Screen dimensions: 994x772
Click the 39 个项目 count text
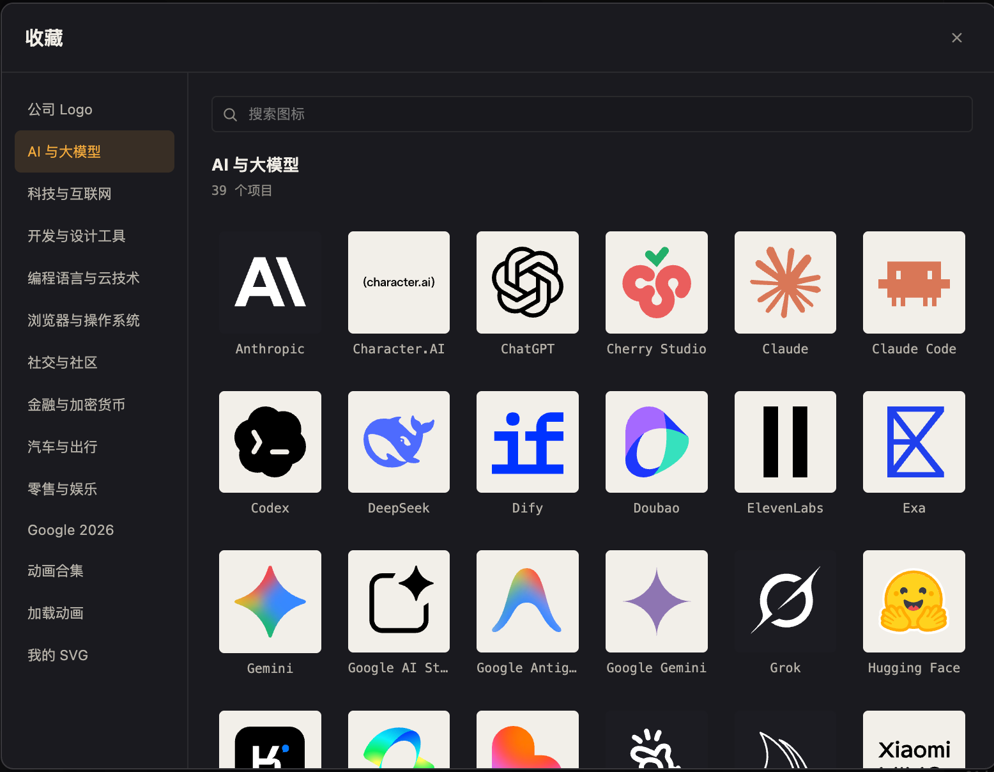tap(242, 190)
